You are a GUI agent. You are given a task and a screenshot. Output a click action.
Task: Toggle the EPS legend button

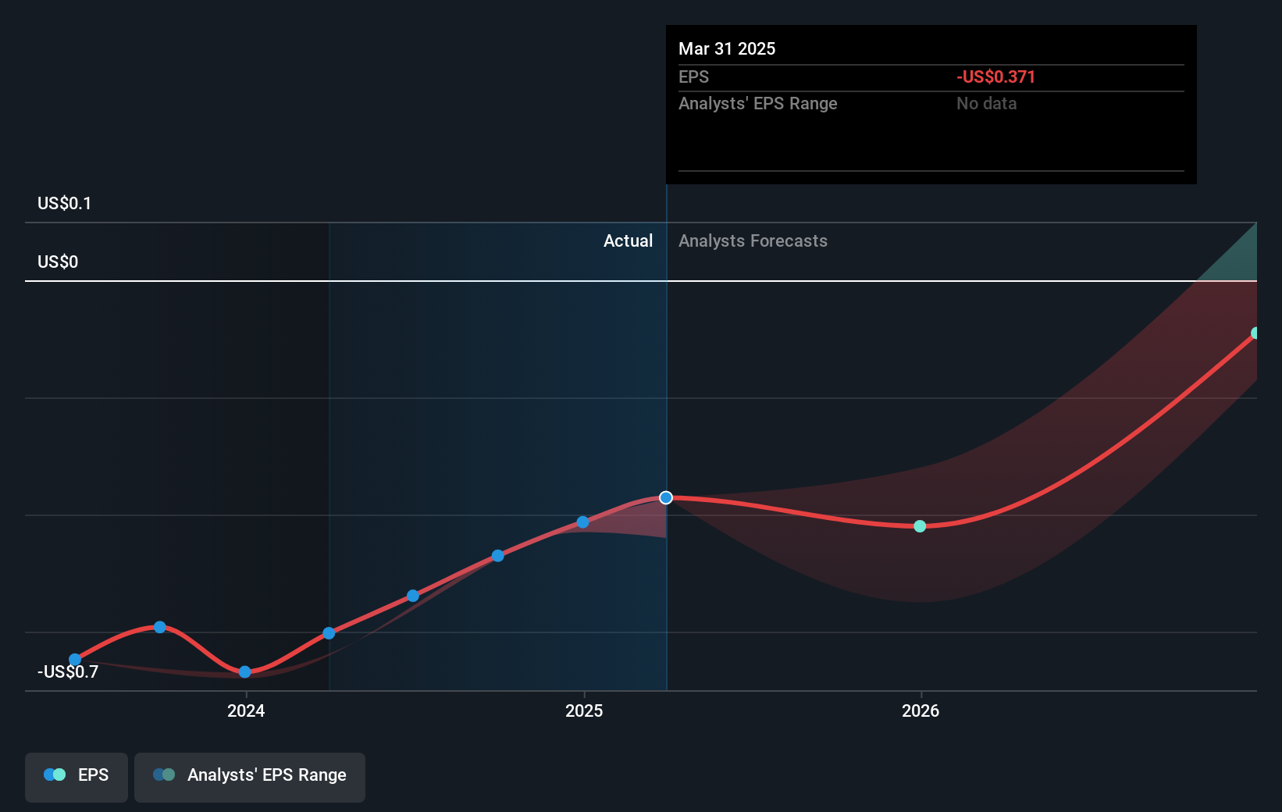(x=77, y=777)
